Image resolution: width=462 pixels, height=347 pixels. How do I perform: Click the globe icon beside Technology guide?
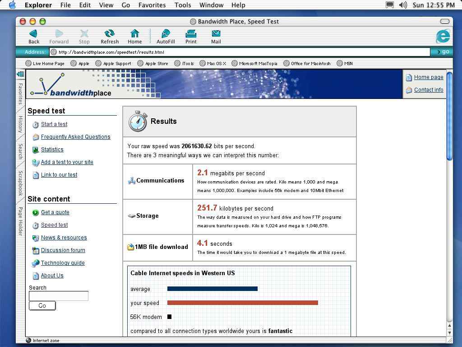coord(35,263)
